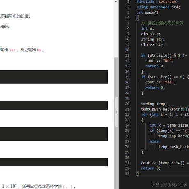Click the closing brace on line 18
Image resolution: width=189 pixels, height=189 pixels.
pos(142,93)
